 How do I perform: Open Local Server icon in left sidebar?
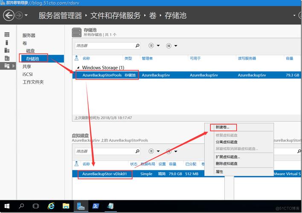[7, 43]
